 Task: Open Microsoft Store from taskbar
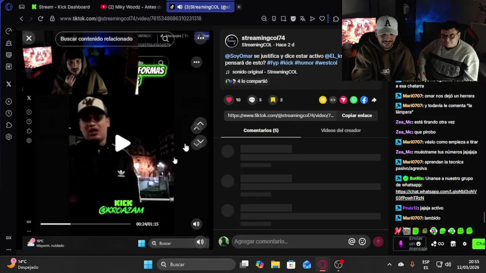[x=291, y=265]
